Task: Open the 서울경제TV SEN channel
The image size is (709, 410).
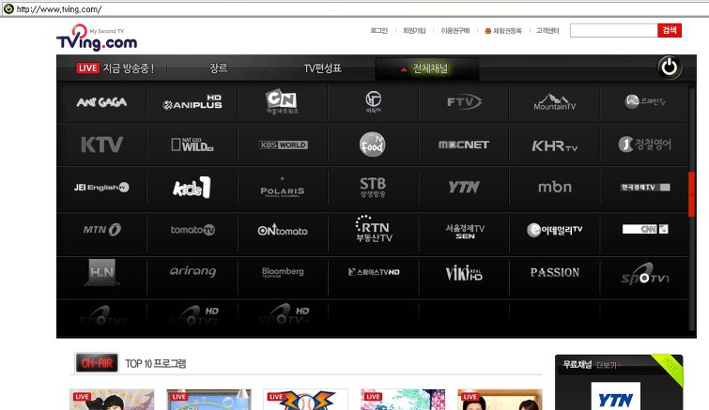Action: tap(465, 231)
